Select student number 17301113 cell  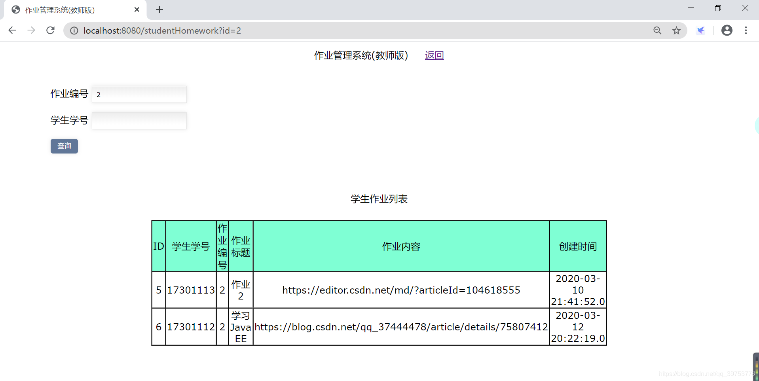pos(191,290)
